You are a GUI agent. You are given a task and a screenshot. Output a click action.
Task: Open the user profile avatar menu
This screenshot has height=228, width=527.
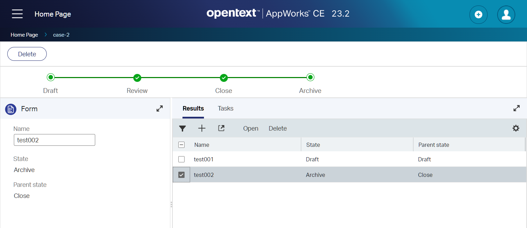pos(506,15)
